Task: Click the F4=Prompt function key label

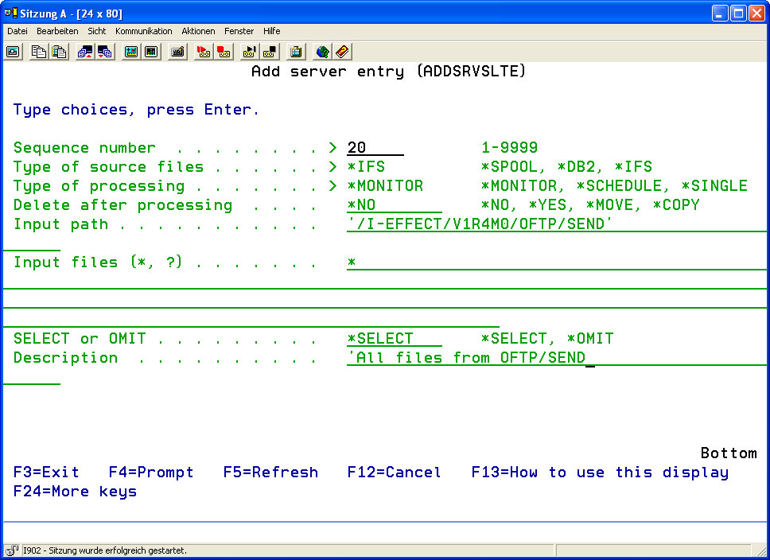Action: pyautogui.click(x=151, y=472)
